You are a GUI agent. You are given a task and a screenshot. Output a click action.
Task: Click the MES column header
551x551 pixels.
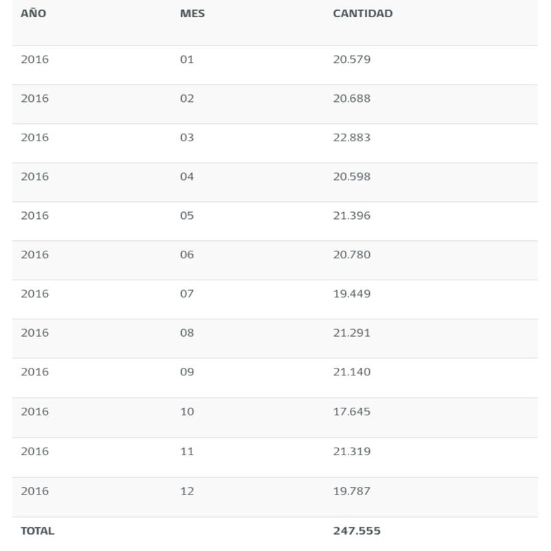click(x=192, y=13)
